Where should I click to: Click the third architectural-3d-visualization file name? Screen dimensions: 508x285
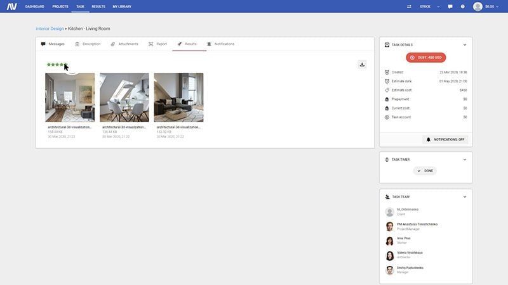tap(178, 127)
